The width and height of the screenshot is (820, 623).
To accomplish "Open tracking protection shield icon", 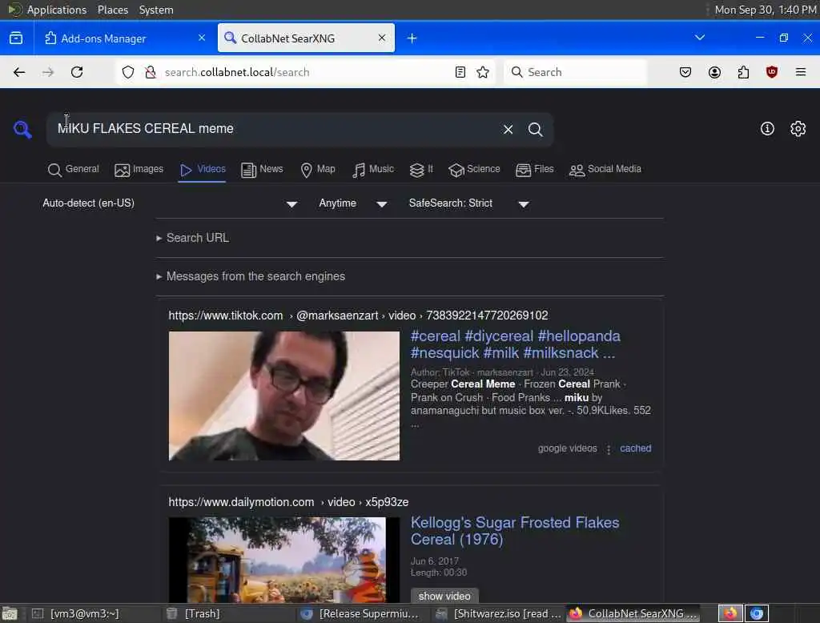I will pyautogui.click(x=128, y=72).
